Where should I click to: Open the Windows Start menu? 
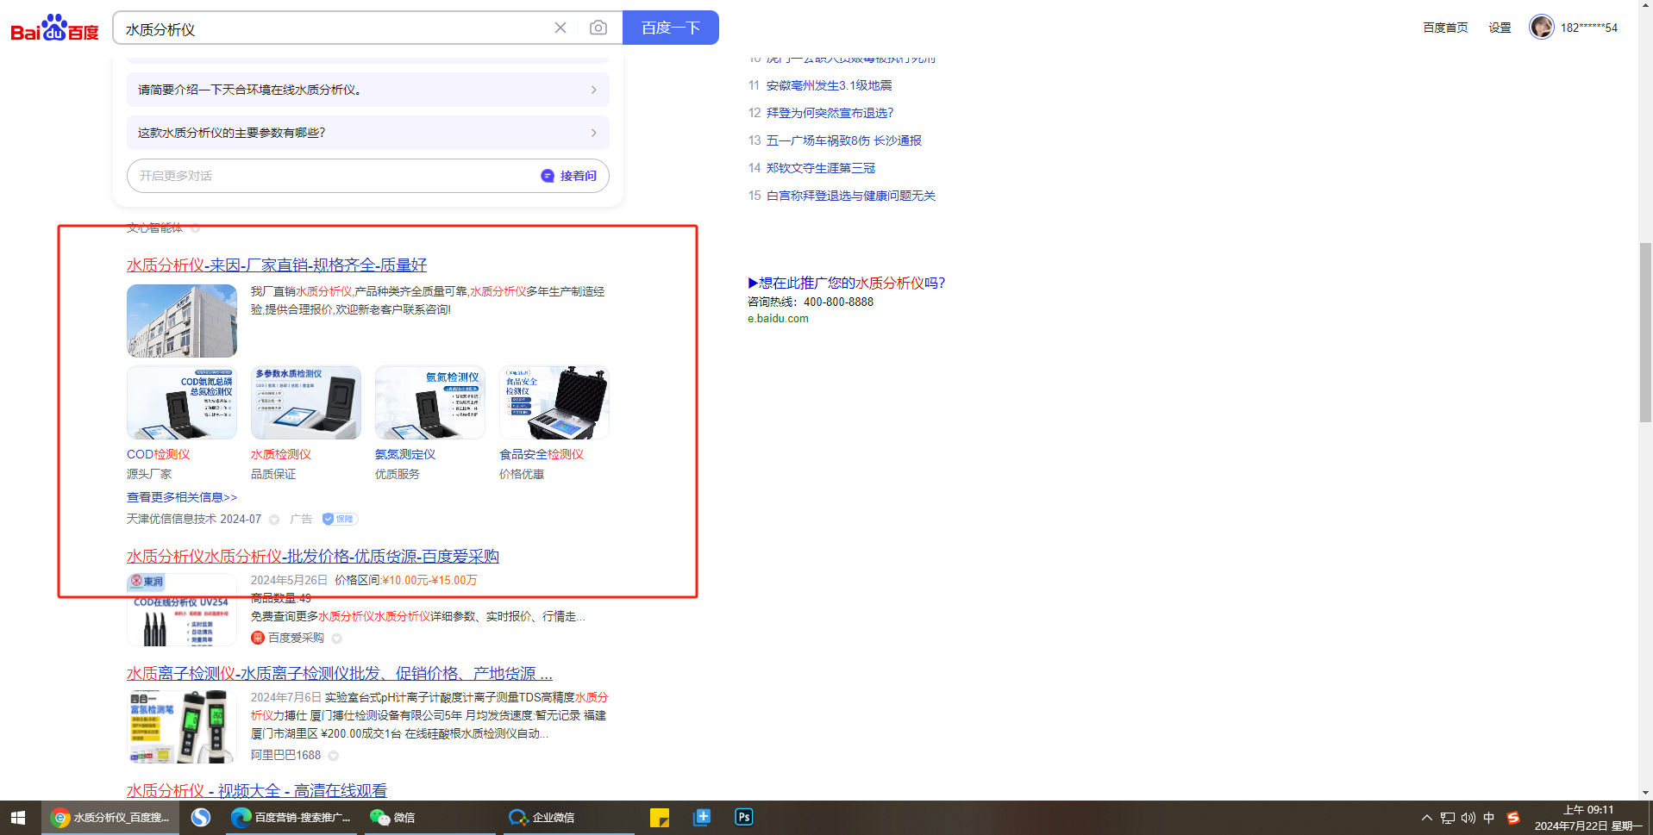[x=18, y=818]
